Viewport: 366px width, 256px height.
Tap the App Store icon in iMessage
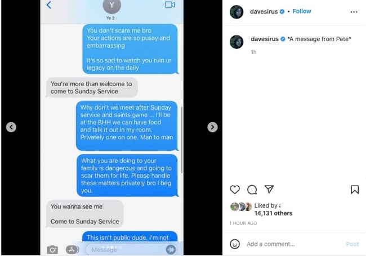pos(72,250)
